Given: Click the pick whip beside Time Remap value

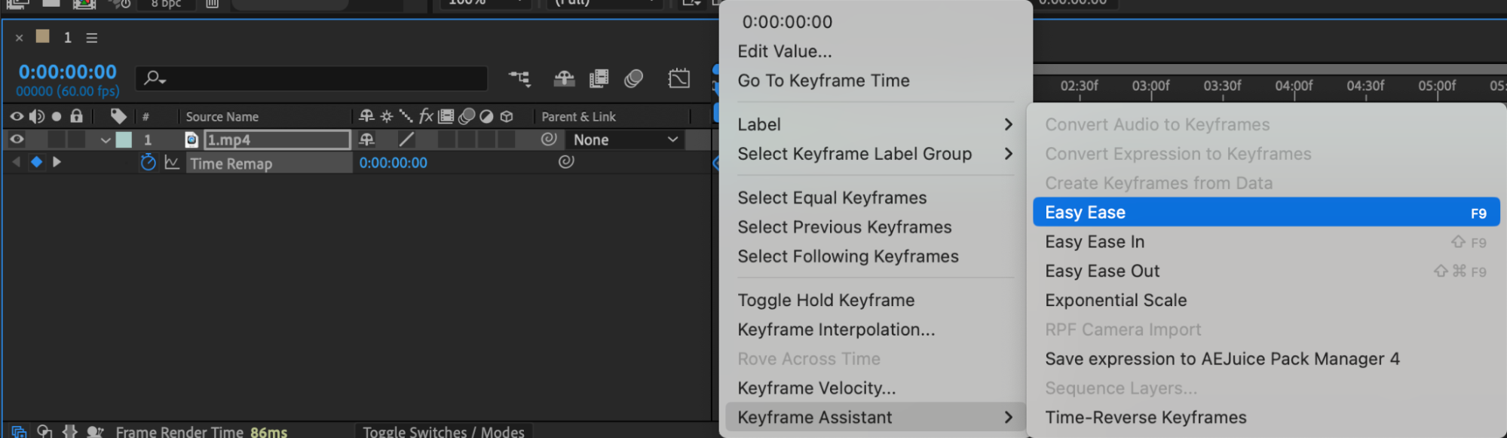Looking at the screenshot, I should [566, 161].
